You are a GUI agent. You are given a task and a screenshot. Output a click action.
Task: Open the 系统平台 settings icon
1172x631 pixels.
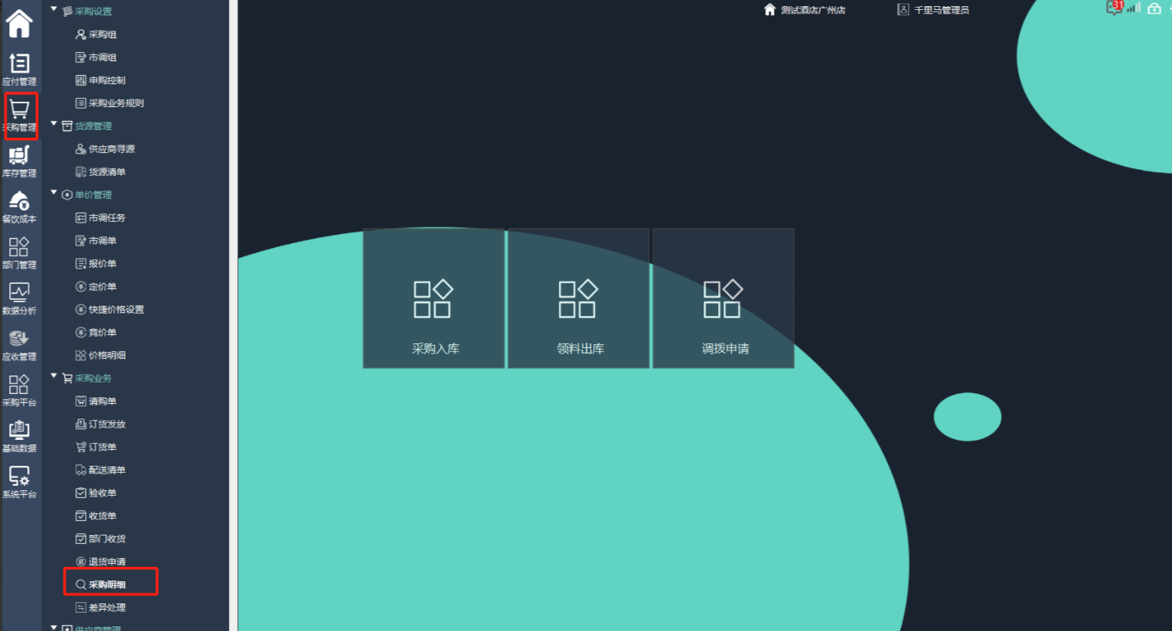point(19,482)
